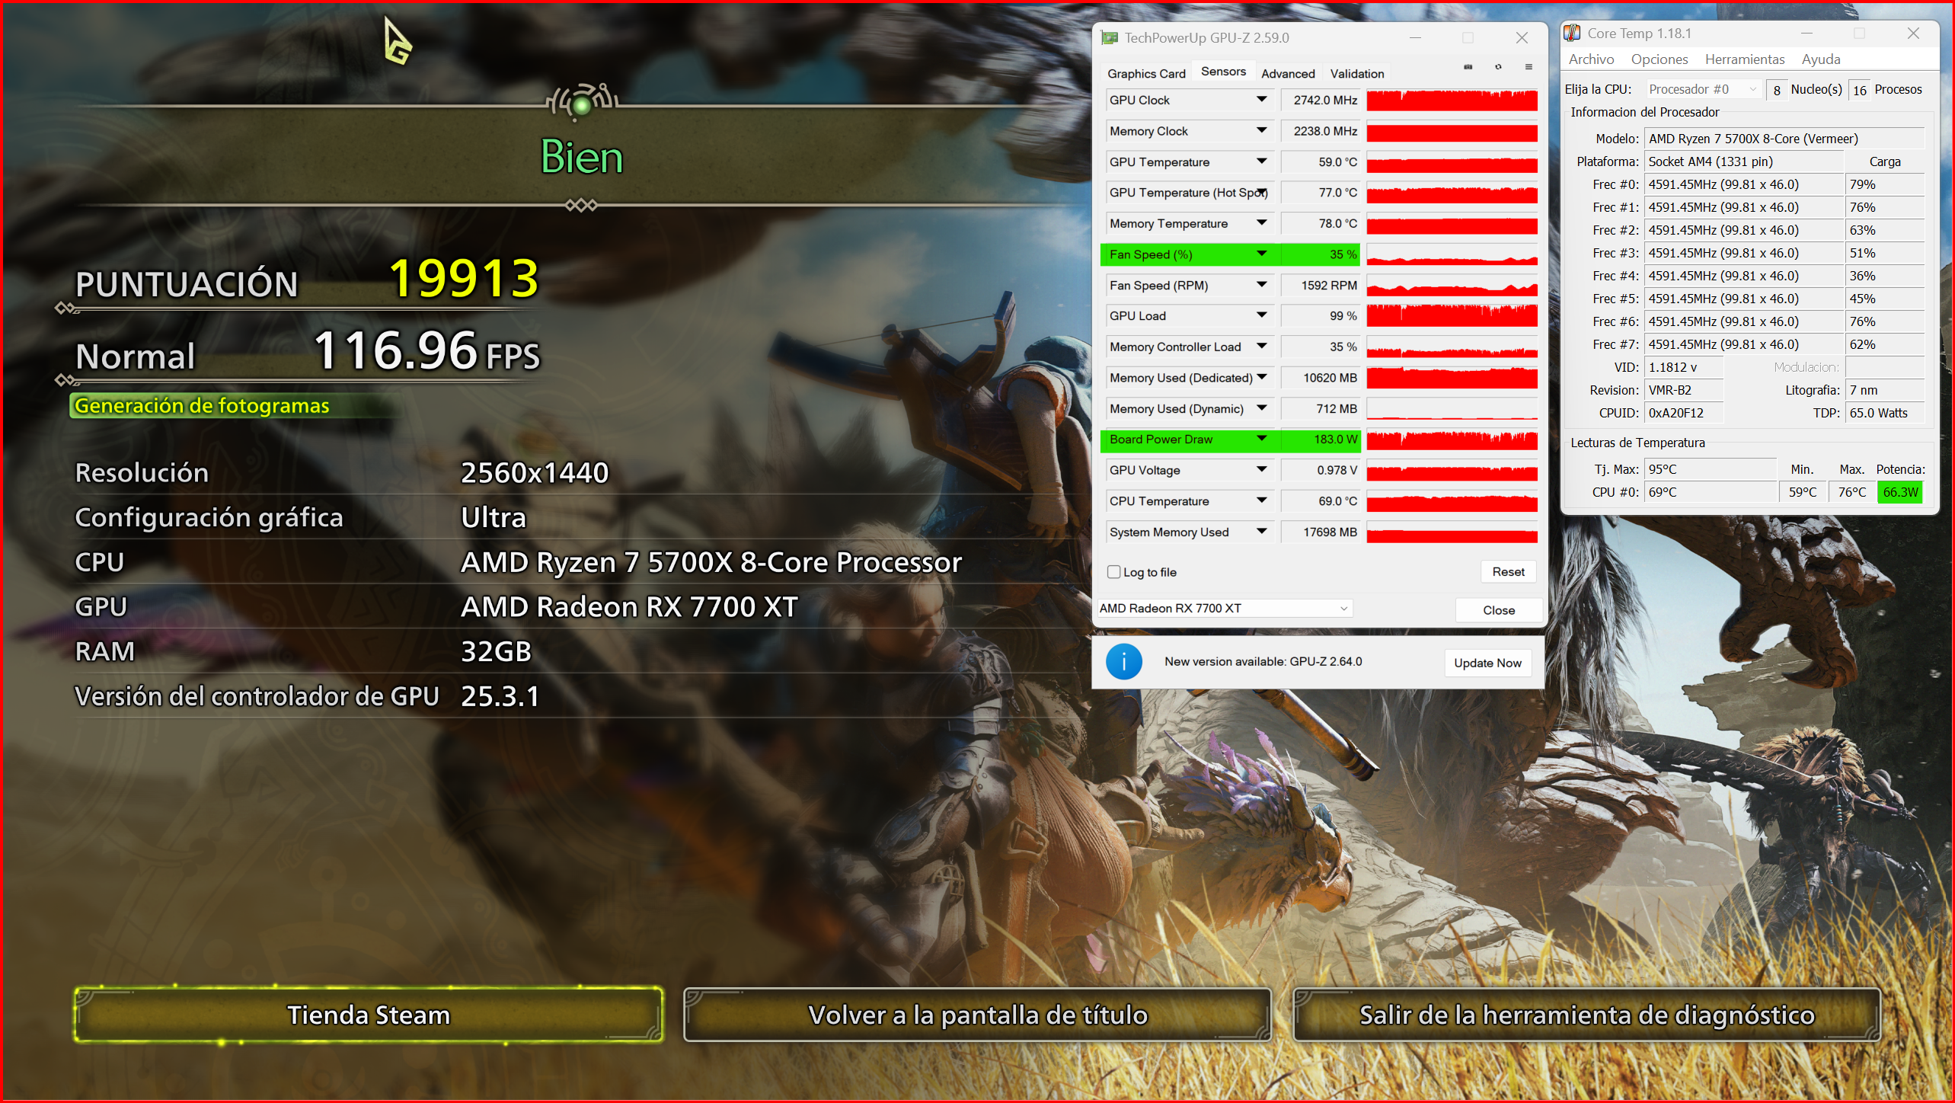The image size is (1955, 1103).
Task: Open the GPU-Z hamburger menu icon
Action: point(1529,67)
